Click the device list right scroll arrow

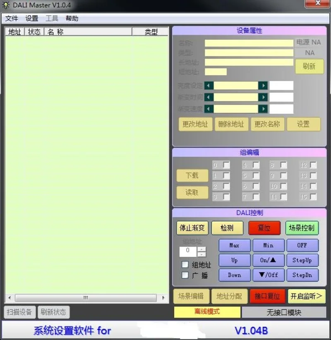click(163, 298)
